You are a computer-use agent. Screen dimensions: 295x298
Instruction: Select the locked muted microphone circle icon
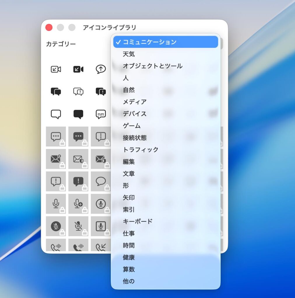tap(56, 226)
